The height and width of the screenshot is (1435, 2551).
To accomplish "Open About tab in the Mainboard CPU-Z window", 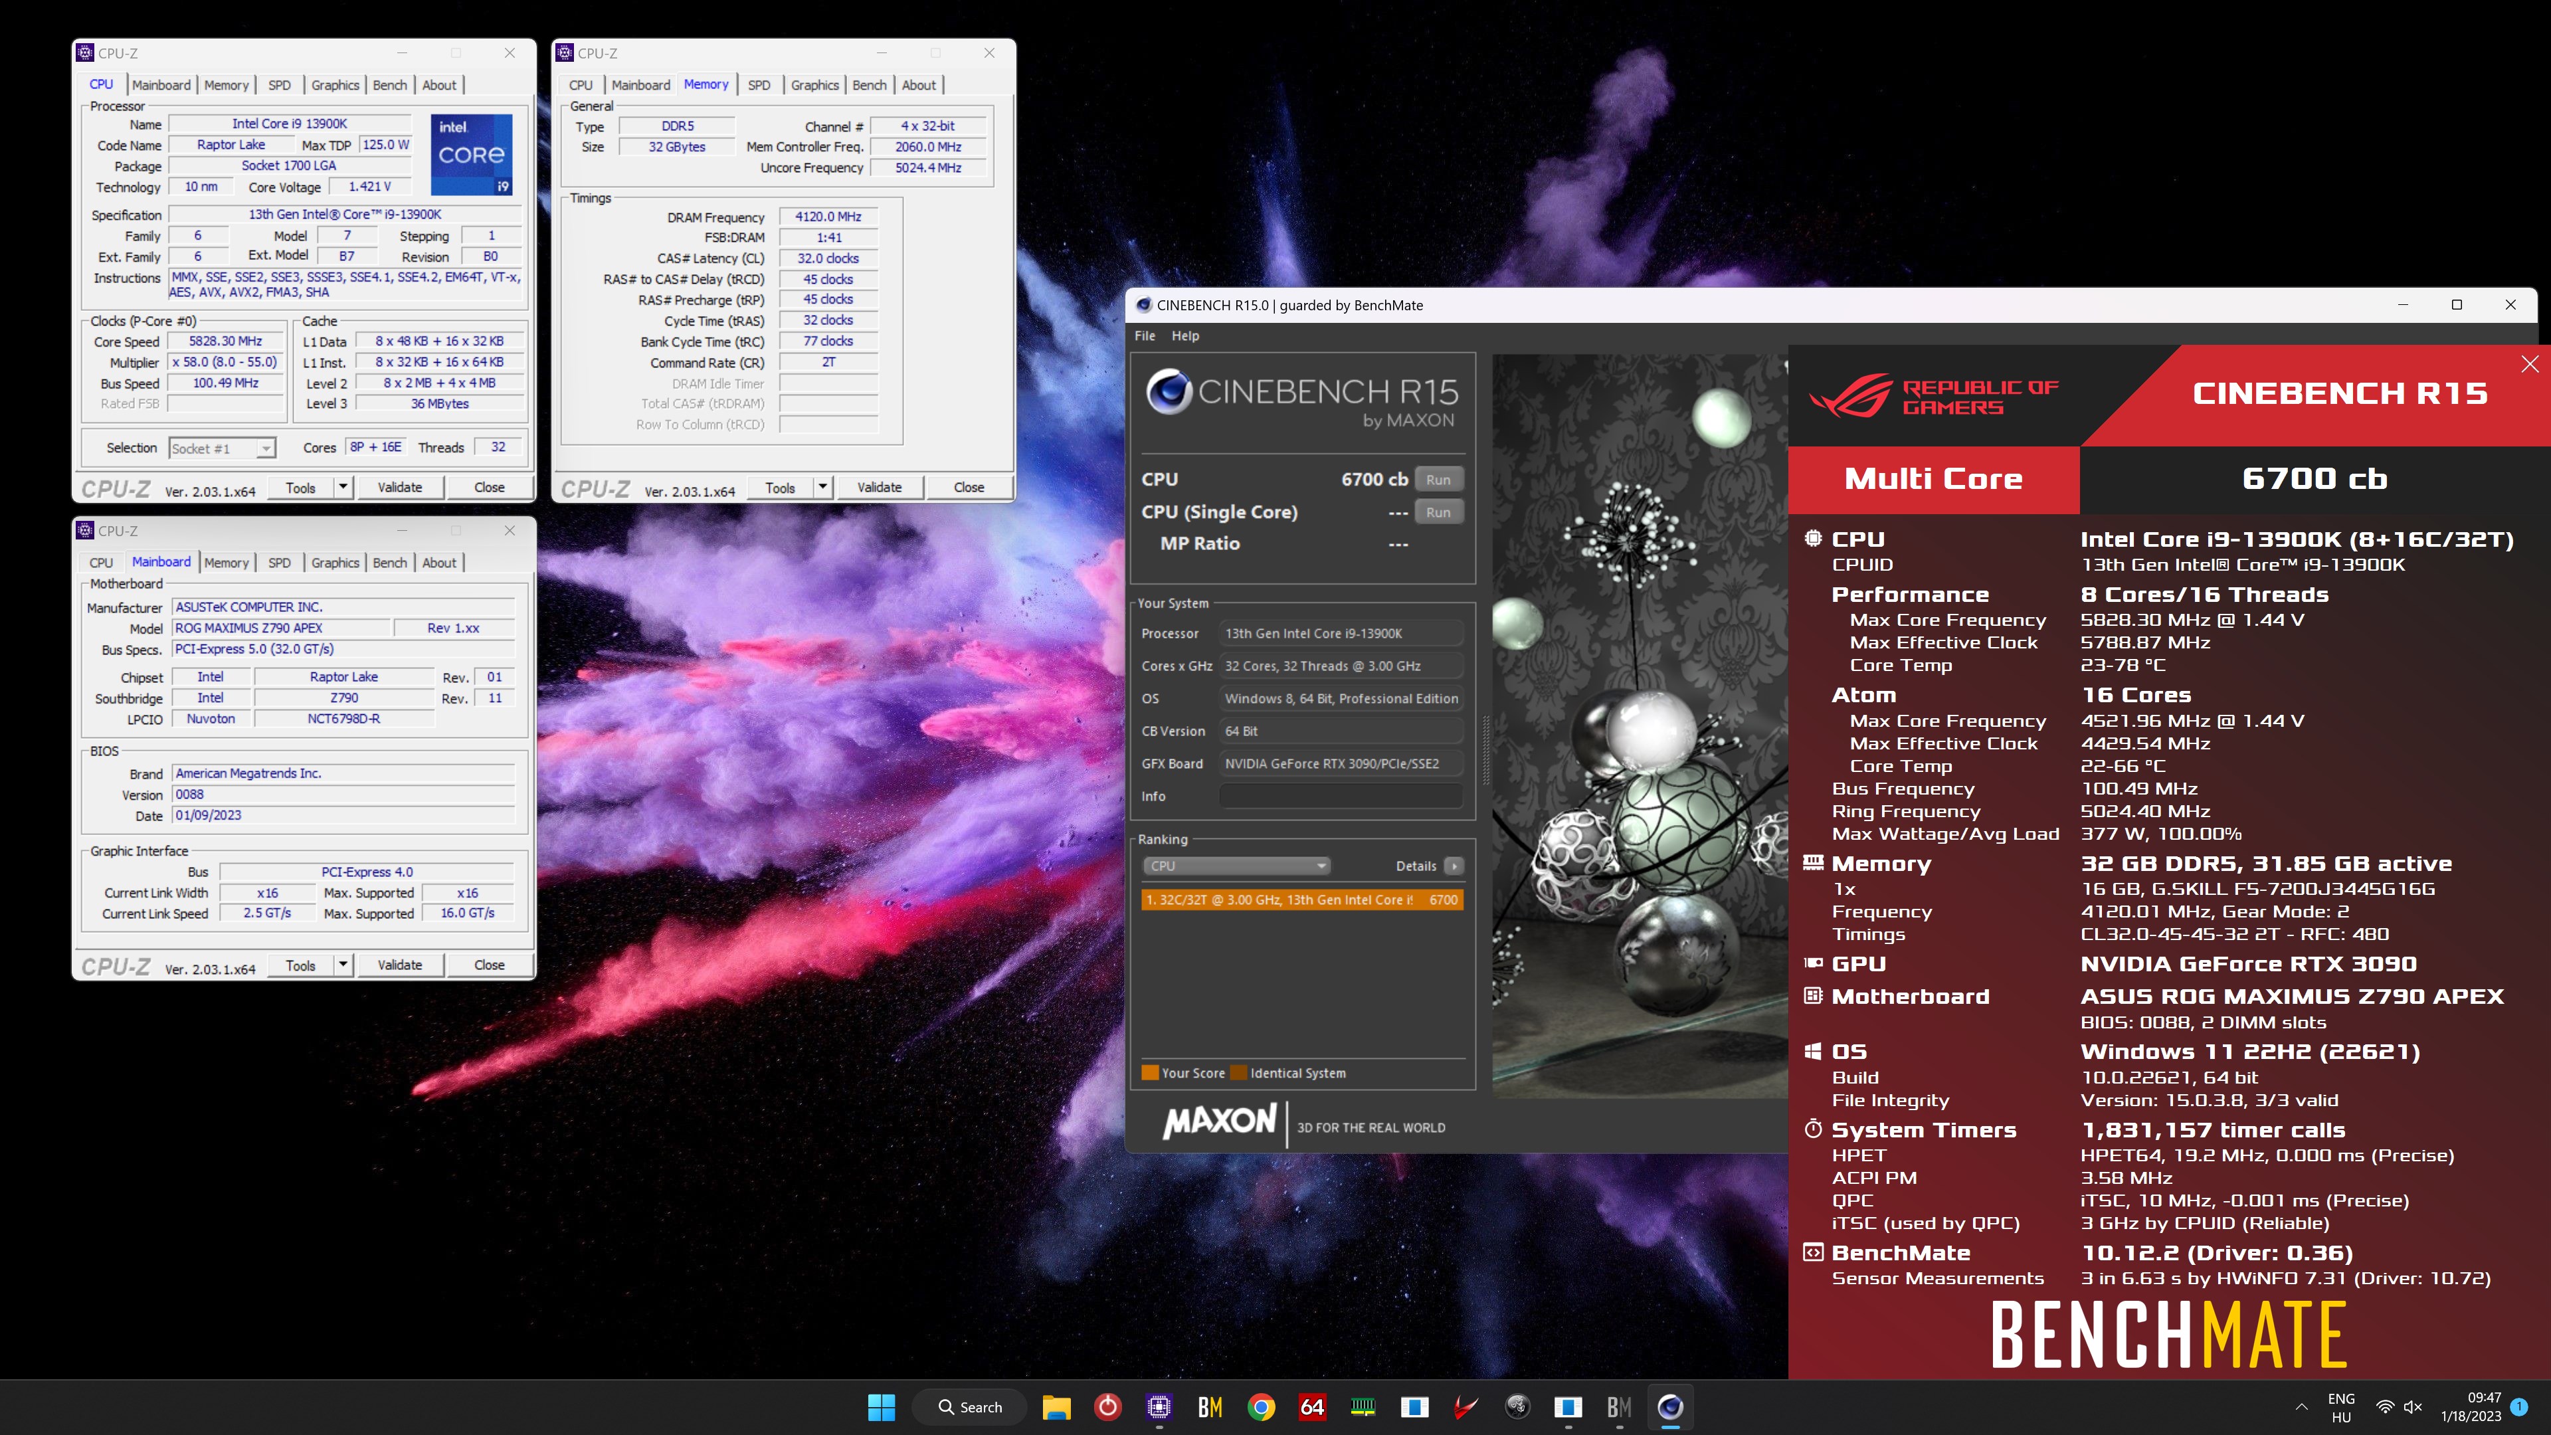I will [438, 563].
